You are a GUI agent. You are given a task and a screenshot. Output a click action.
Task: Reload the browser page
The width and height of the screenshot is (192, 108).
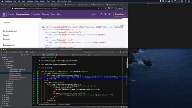(x=9, y=8)
